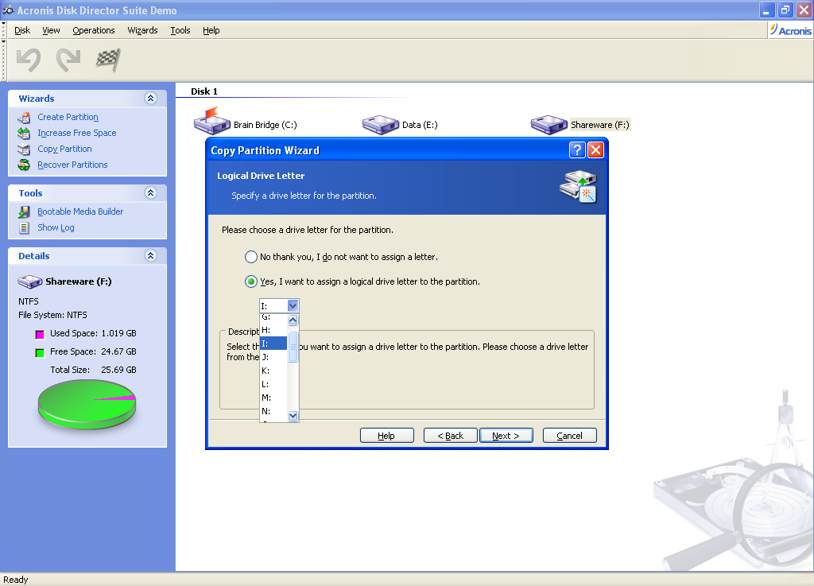The image size is (814, 586).
Task: Choose M: from the drive letter list
Action: click(x=273, y=398)
